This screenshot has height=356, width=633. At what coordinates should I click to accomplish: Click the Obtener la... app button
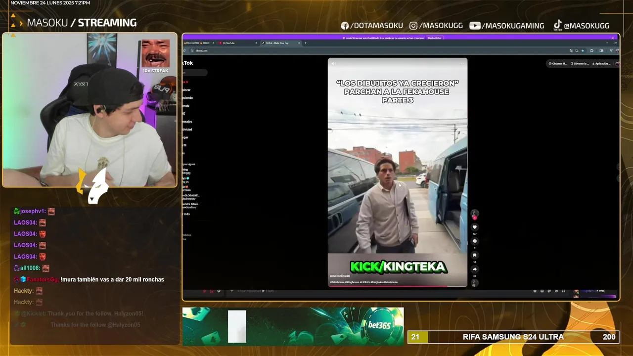580,63
